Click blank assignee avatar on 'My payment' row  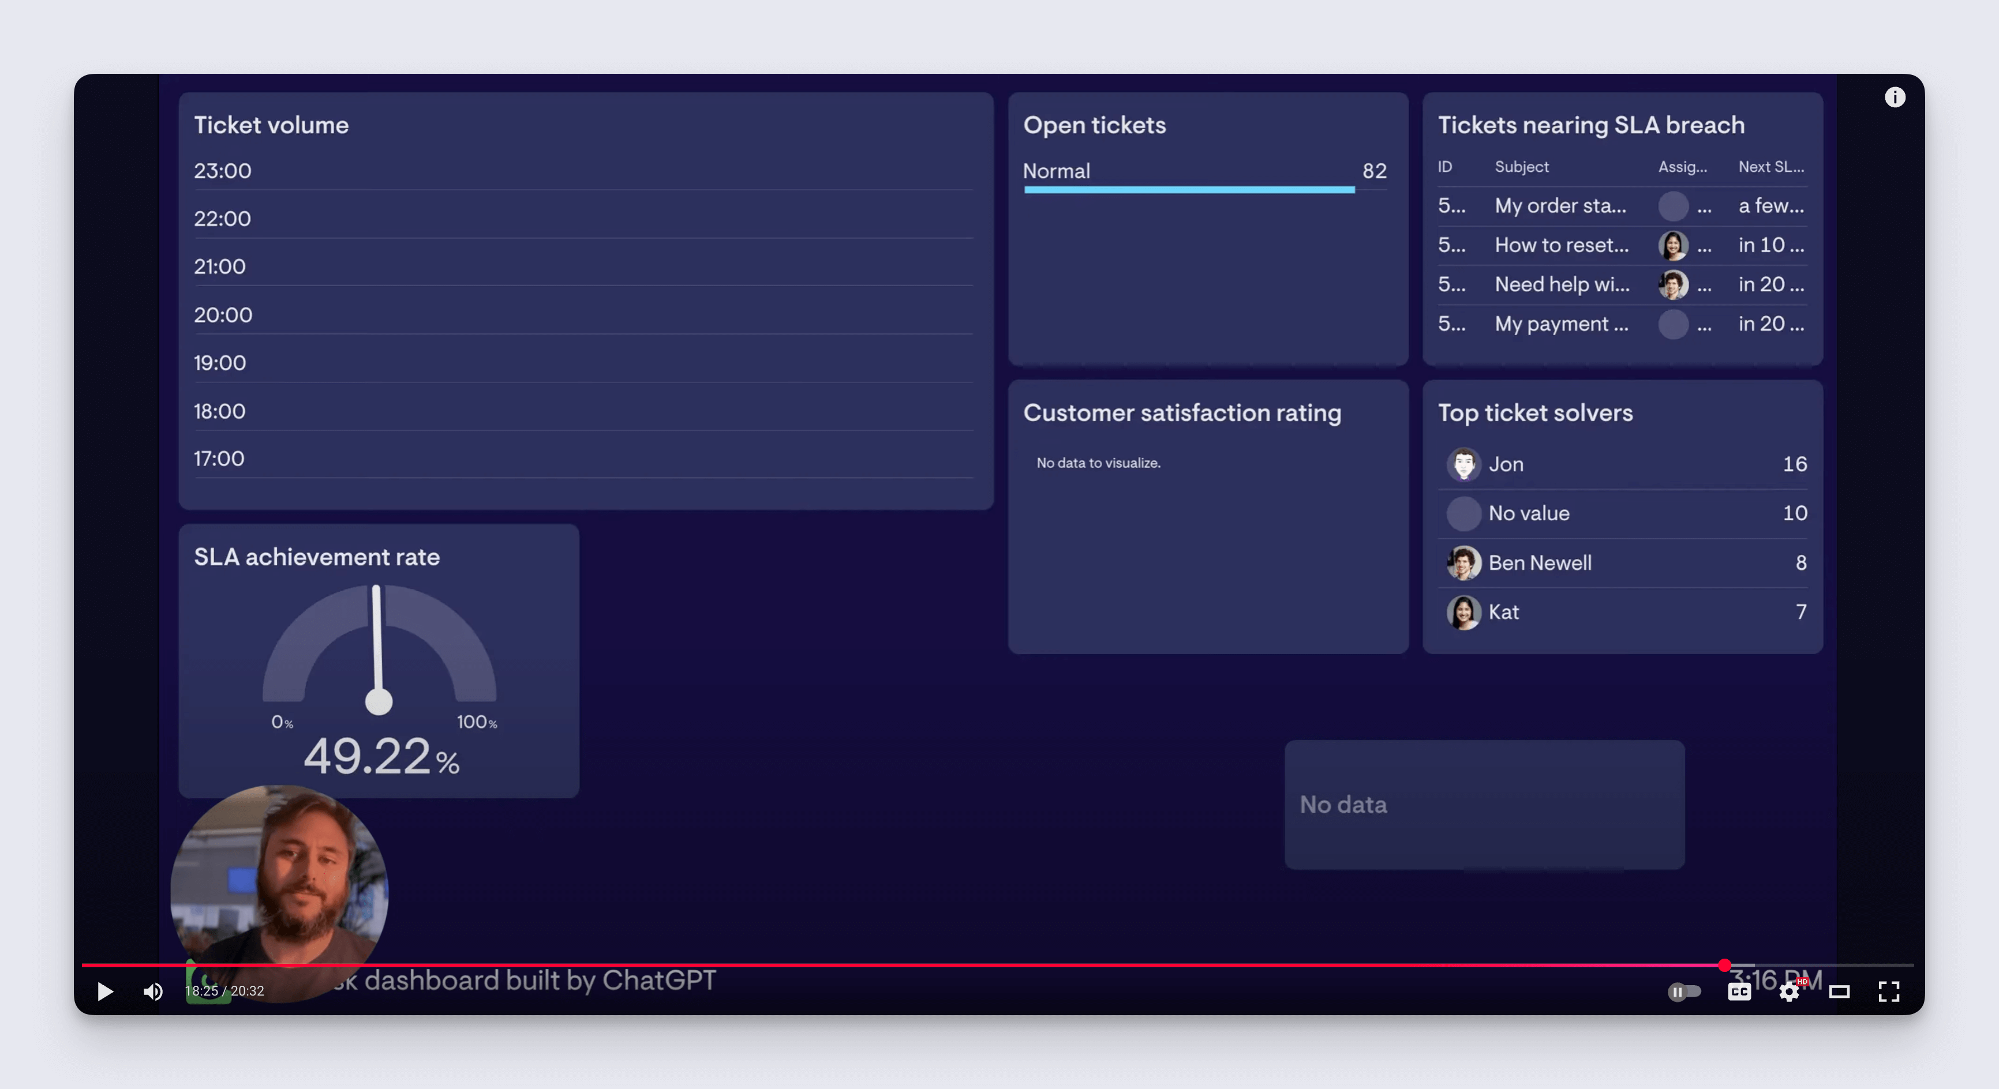coord(1673,324)
